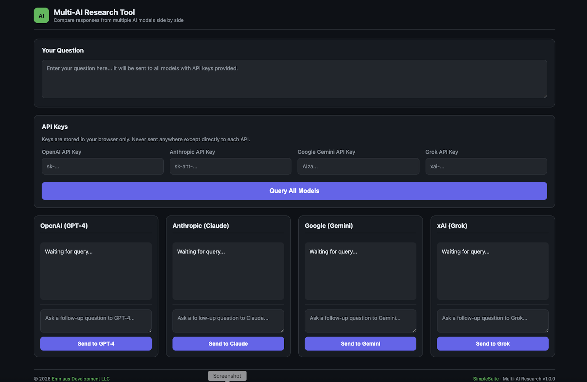The image size is (587, 382).
Task: Click the Gemini follow-up question field
Action: [360, 321]
